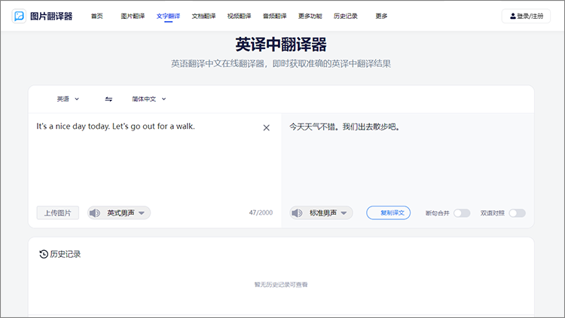
Task: Turn on the 双语对照 switch
Action: click(517, 213)
